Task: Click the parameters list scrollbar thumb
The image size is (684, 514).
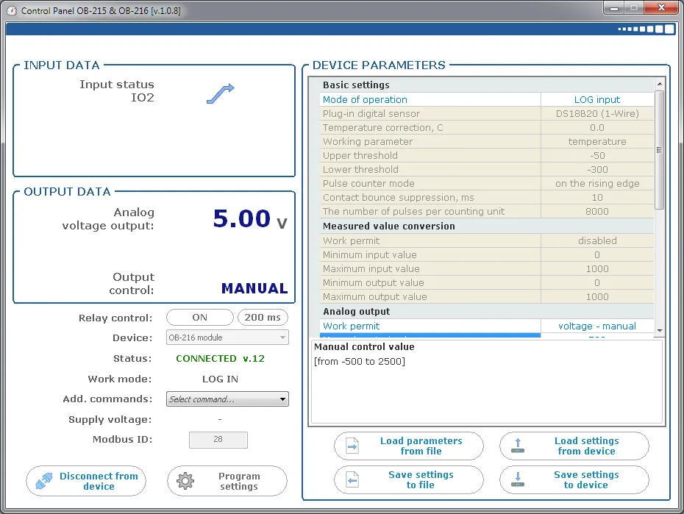Action: point(660,149)
